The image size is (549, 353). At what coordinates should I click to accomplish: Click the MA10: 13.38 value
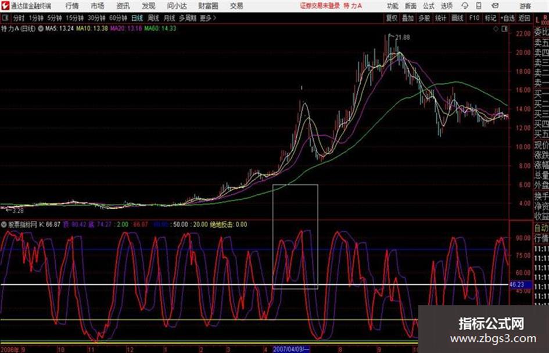click(x=92, y=28)
